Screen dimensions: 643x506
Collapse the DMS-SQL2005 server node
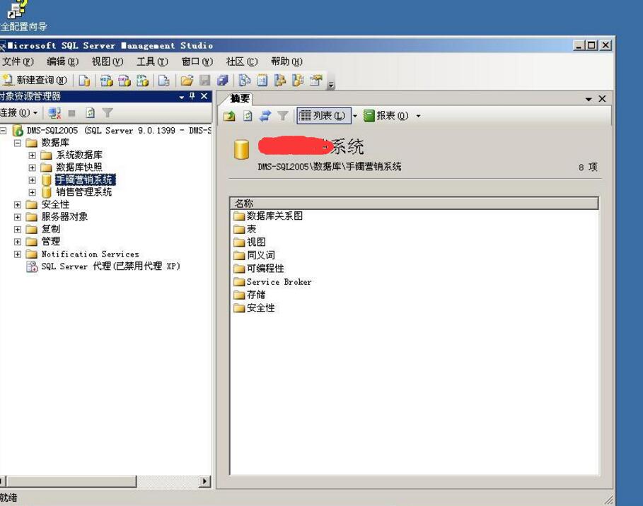point(4,131)
